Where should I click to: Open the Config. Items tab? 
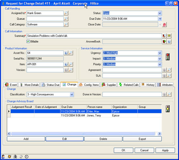pyautogui.click(x=89, y=85)
